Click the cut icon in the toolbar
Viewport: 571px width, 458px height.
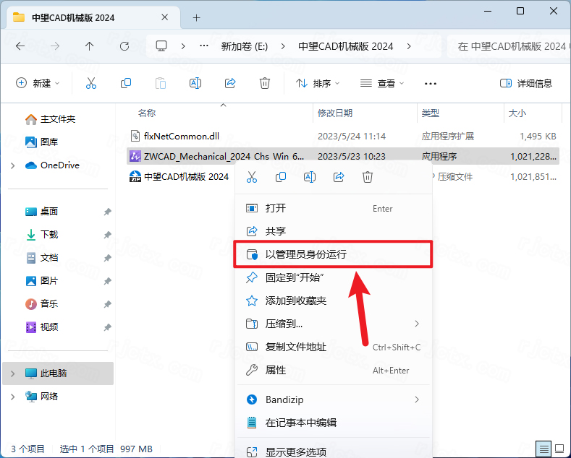[x=91, y=83]
